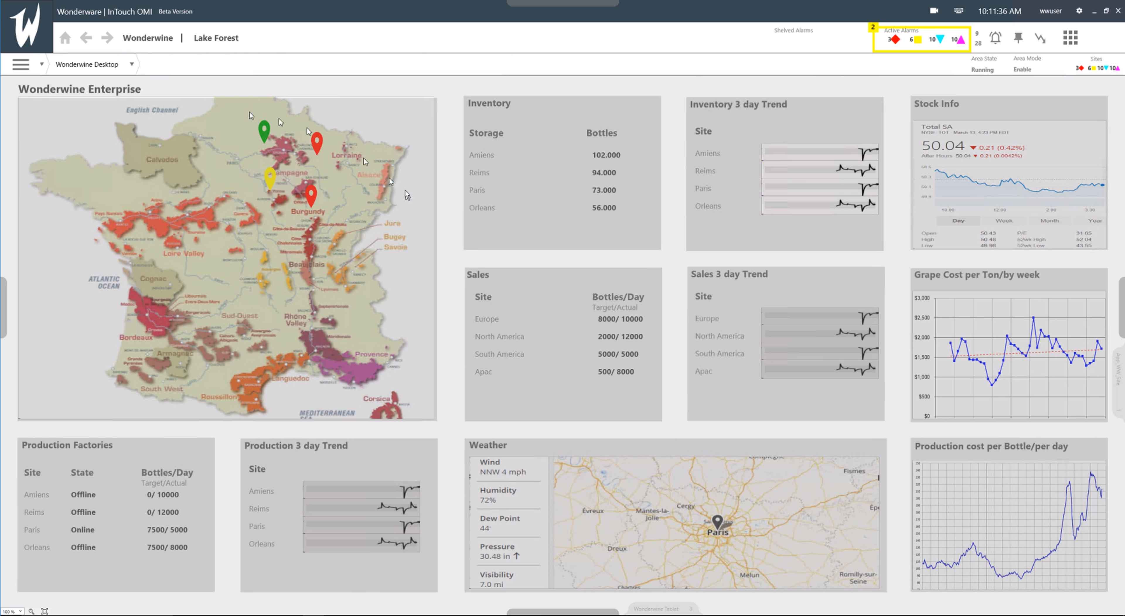Select the Wonderwine Desktop breadcrumb
Screen dimensions: 1125x616
[87, 64]
